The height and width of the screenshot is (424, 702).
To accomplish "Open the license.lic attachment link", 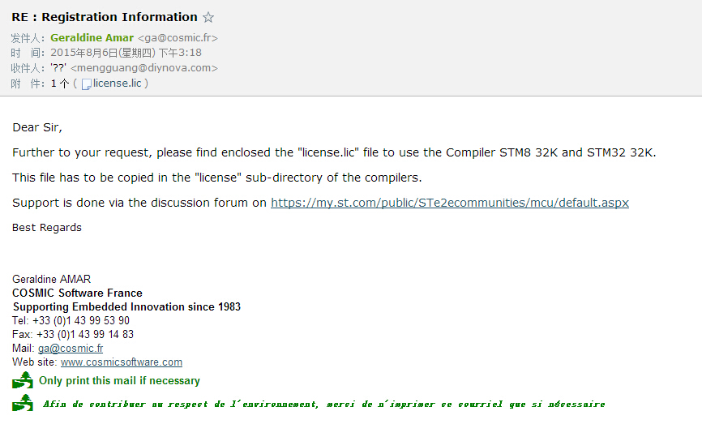I will tap(118, 84).
